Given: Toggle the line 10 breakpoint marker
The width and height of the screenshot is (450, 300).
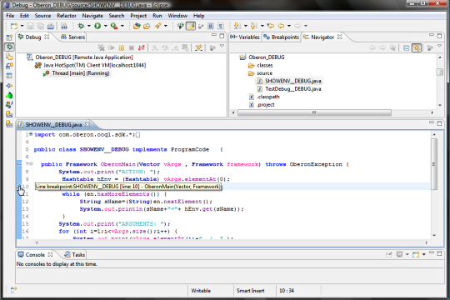Looking at the screenshot, I should [x=19, y=187].
